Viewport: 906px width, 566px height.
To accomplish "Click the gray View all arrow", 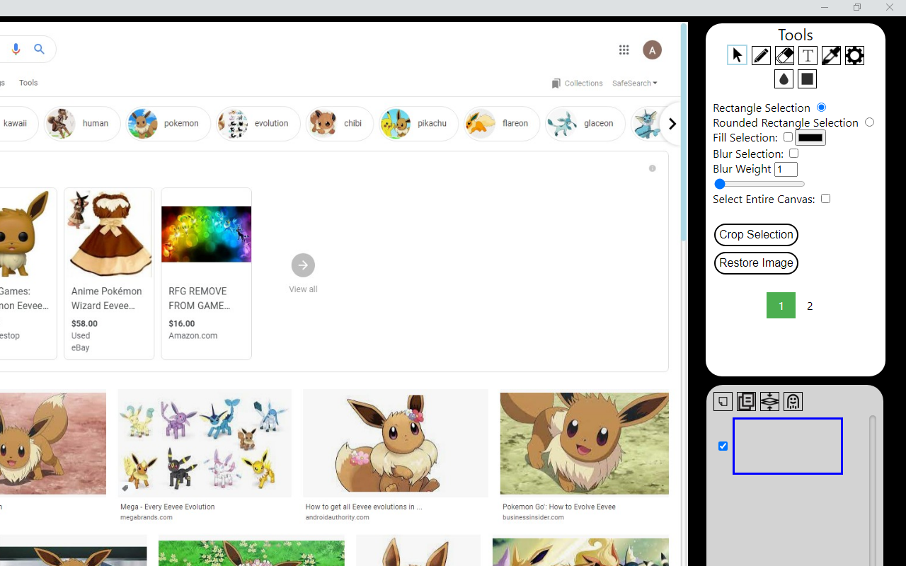I will coord(303,265).
